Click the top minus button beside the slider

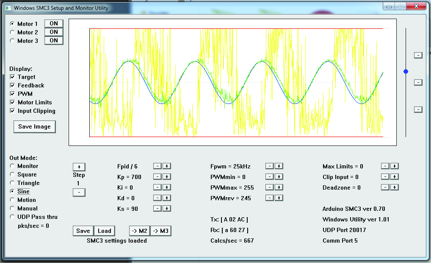418,55
